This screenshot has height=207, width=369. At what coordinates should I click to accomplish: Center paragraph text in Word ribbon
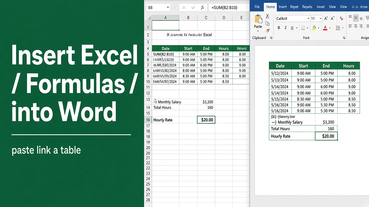pos(356,26)
